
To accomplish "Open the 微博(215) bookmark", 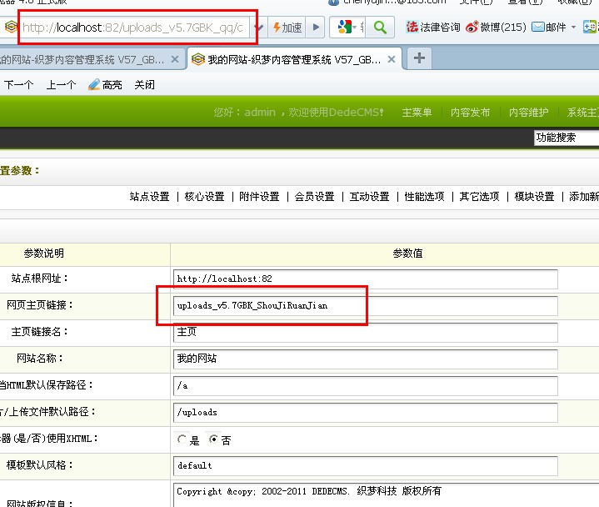I will point(496,28).
